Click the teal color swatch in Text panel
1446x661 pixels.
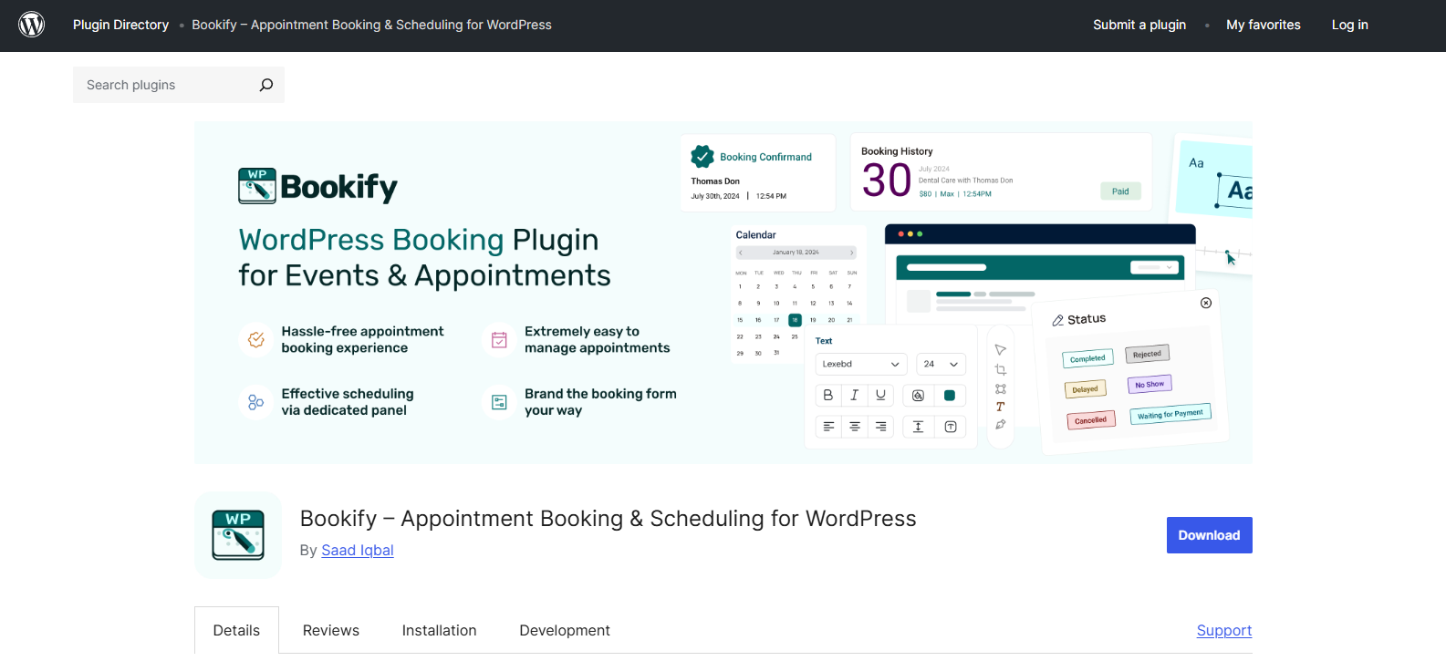[950, 395]
